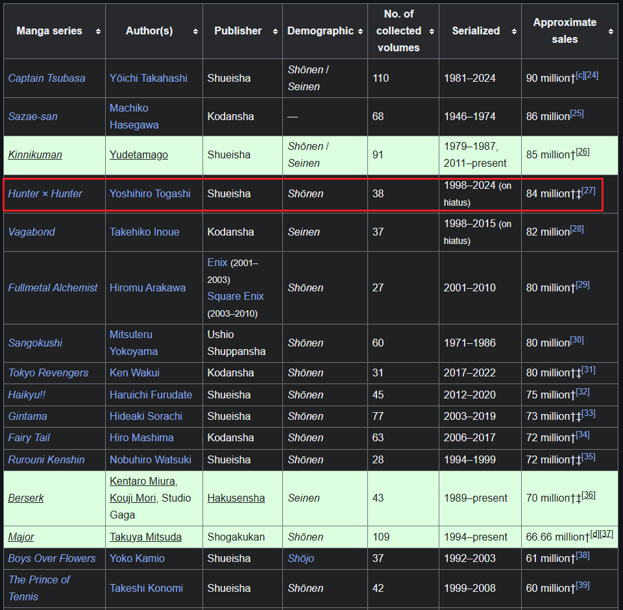Sort table by Manga series column arrows
The width and height of the screenshot is (623, 610).
point(98,31)
